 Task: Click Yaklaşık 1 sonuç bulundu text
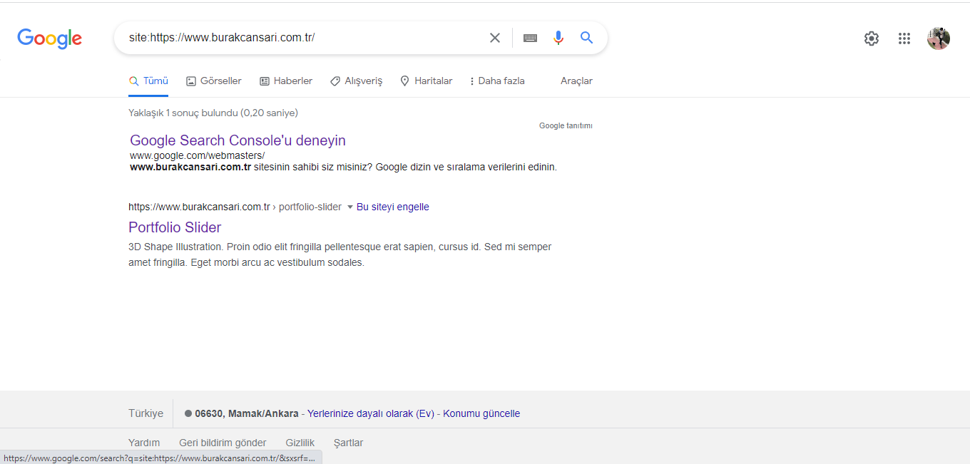tap(213, 113)
